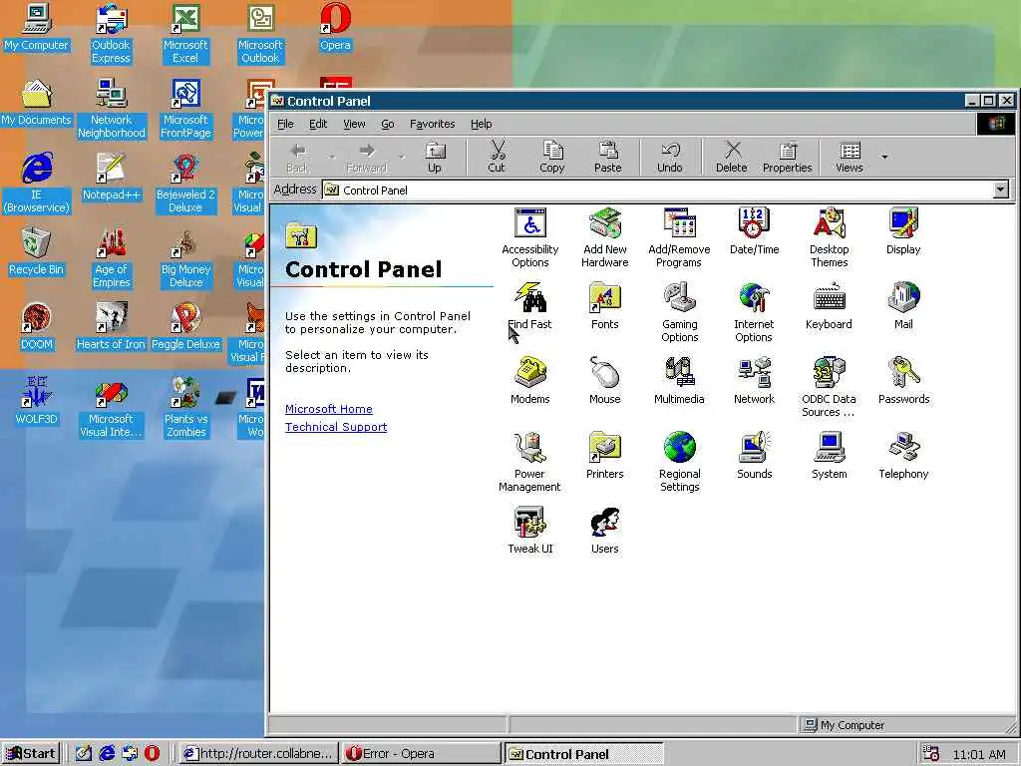
Task: Switch to the router.collabne taskbar button
Action: point(258,754)
